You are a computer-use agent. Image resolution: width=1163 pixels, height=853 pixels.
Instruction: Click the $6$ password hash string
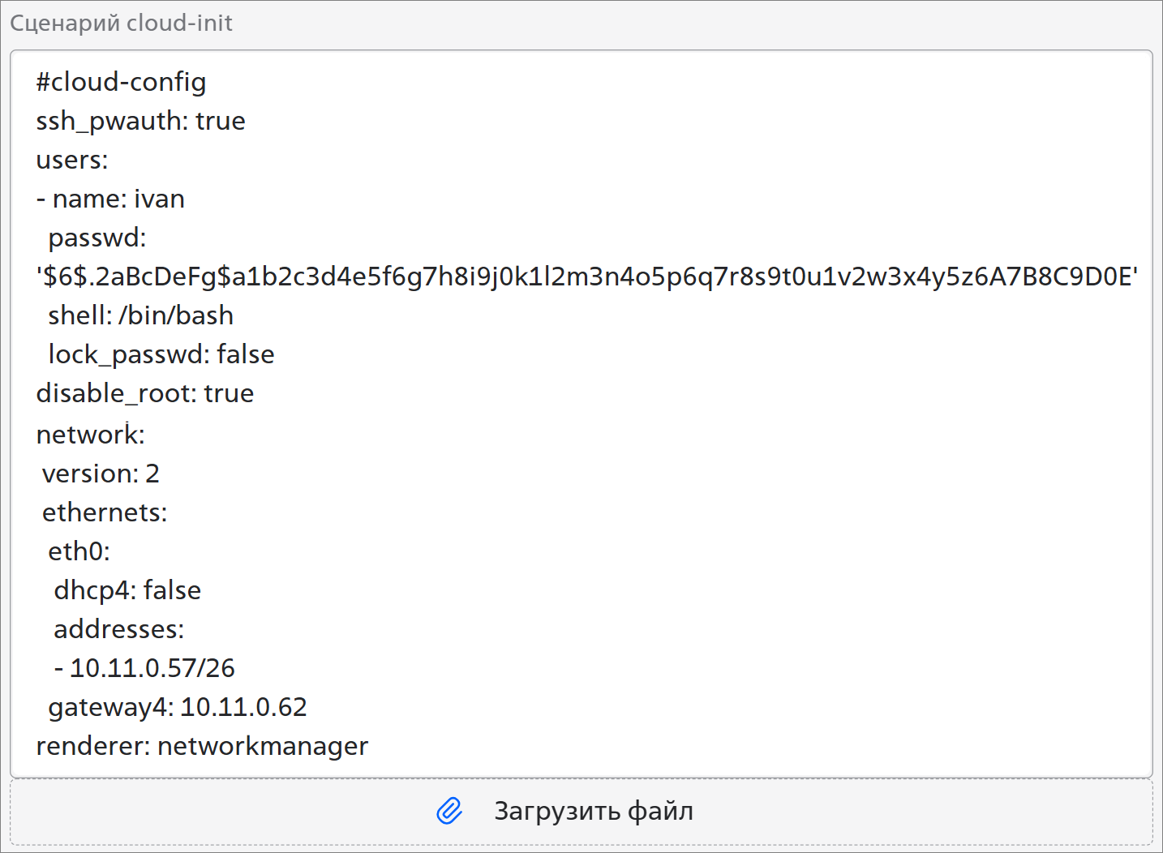click(586, 276)
